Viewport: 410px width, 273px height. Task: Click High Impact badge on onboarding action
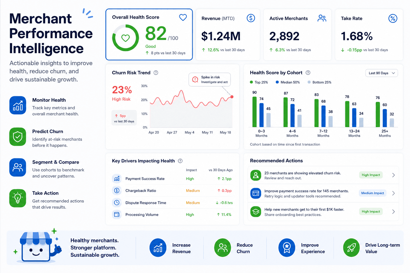371,211
